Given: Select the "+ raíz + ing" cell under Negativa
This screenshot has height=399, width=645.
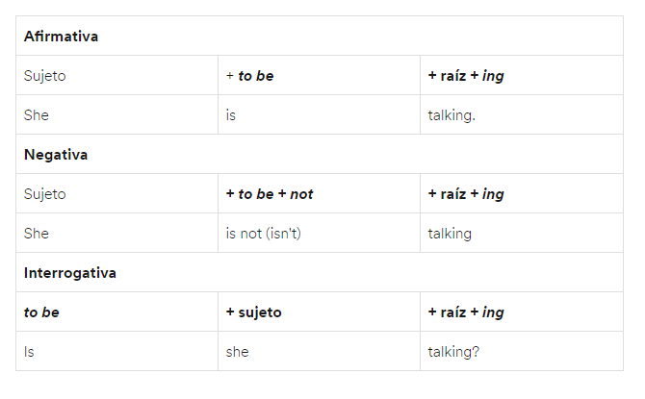Looking at the screenshot, I should point(466,194).
